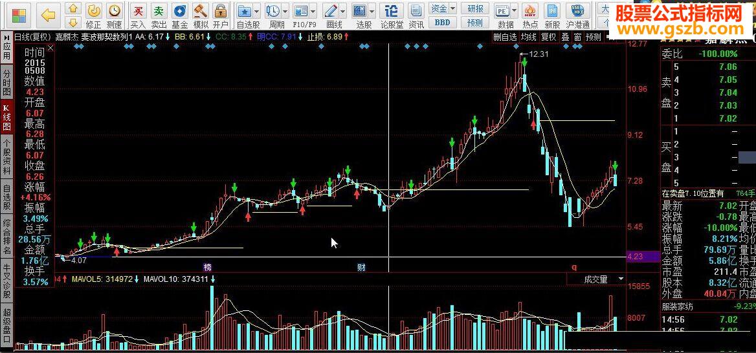This screenshot has height=353, width=756.
Task: Click the MAVOL5: 314972 indicator label
Action: [102, 279]
